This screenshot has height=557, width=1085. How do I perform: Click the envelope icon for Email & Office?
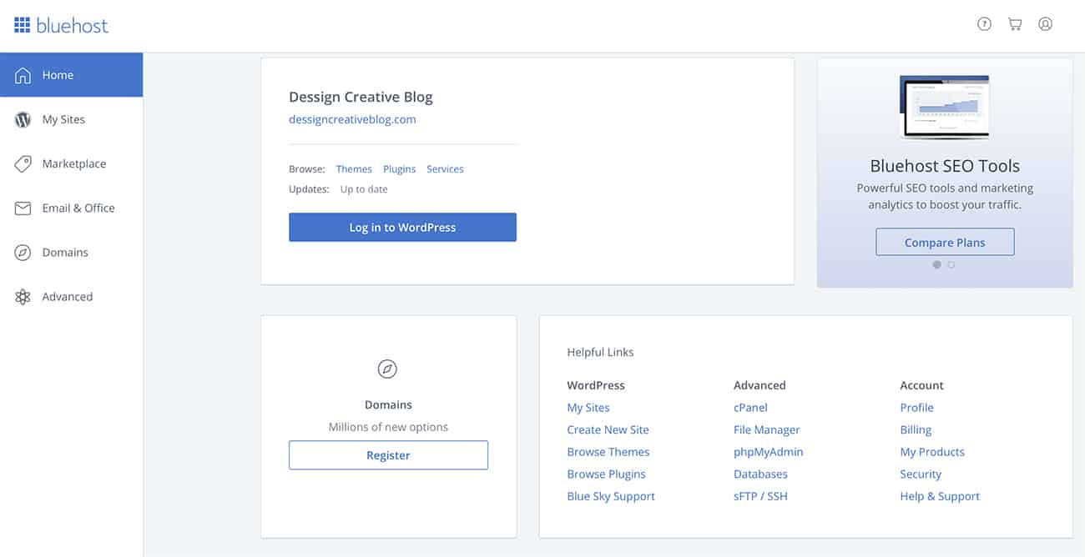pyautogui.click(x=23, y=208)
